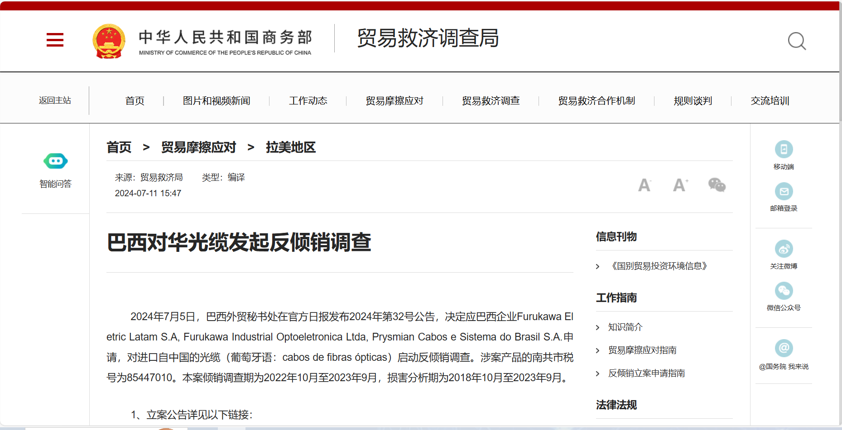Click 首页 in the breadcrumb
842x430 pixels.
click(x=119, y=147)
